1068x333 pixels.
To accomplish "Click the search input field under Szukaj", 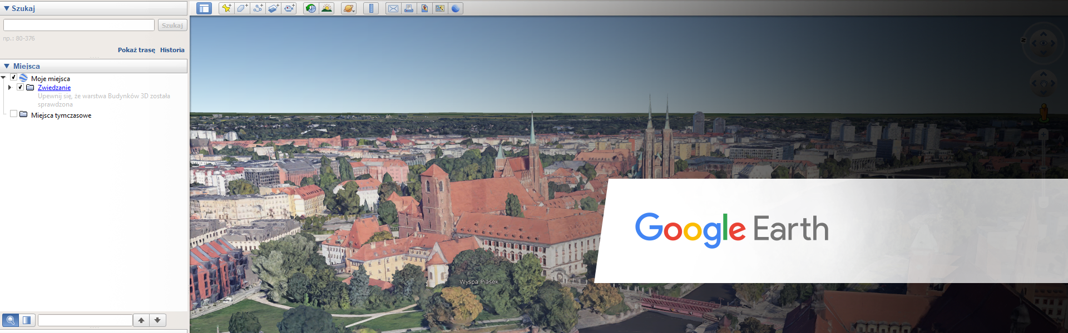I will (79, 25).
